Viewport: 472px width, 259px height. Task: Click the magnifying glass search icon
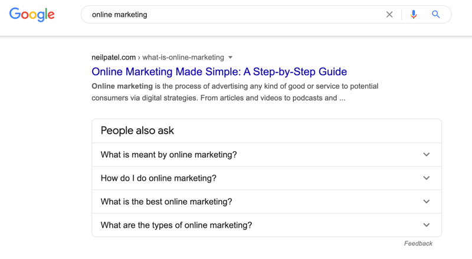point(435,15)
